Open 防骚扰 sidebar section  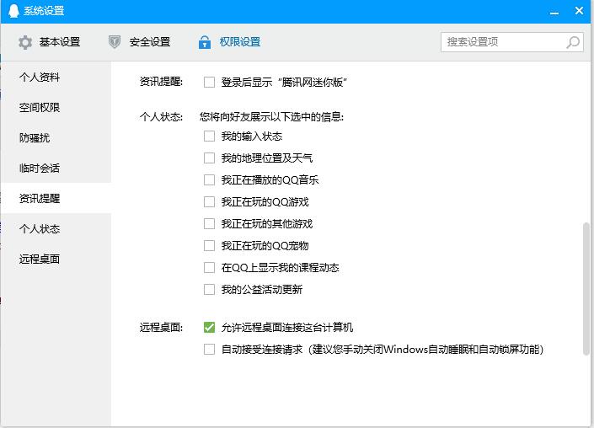pos(35,138)
